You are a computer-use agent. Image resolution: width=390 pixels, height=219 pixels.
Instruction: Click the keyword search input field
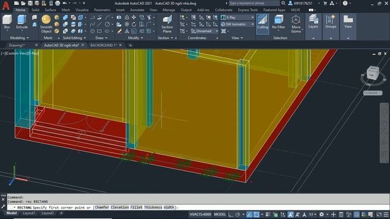pyautogui.click(x=253, y=3)
